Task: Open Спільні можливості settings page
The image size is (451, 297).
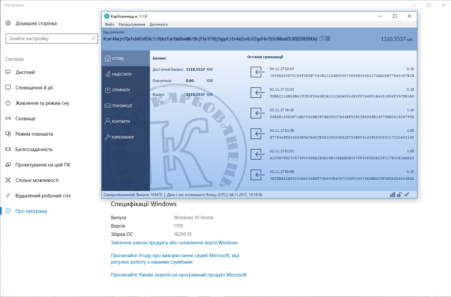Action: (x=37, y=180)
